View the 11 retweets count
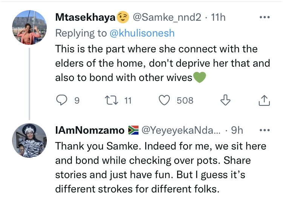 (128, 100)
